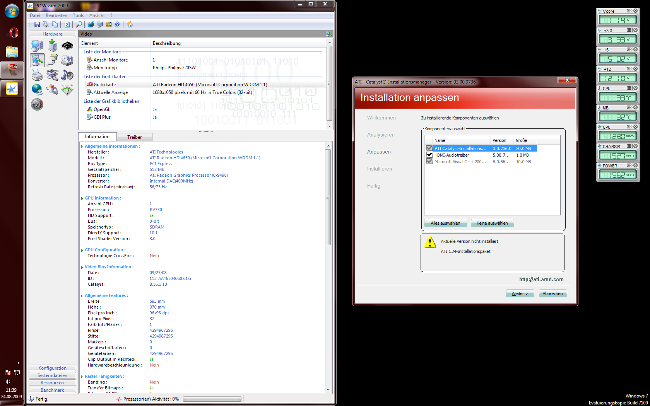This screenshot has width=650, height=406.
Task: Open the Datei menu
Action: click(35, 15)
